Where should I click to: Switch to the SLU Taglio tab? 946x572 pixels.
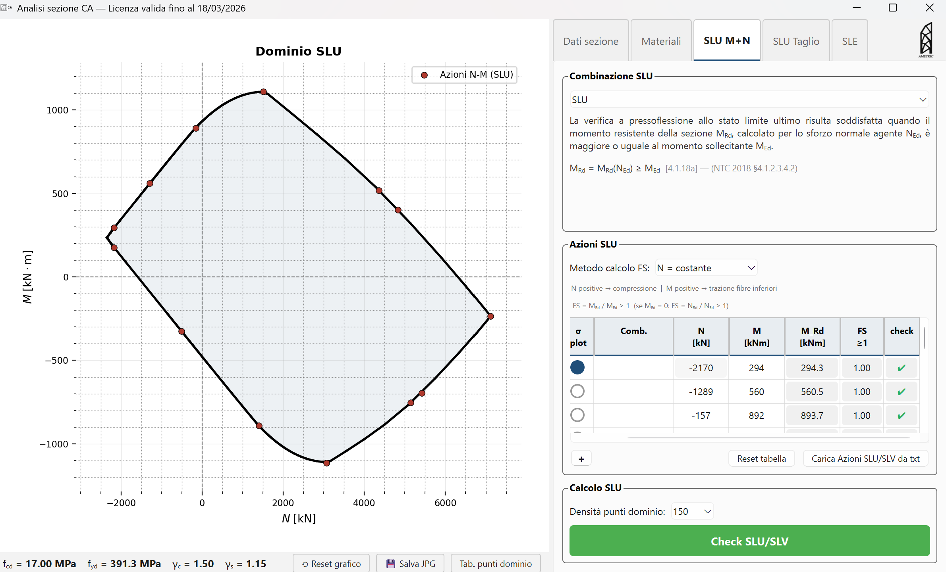pos(795,41)
